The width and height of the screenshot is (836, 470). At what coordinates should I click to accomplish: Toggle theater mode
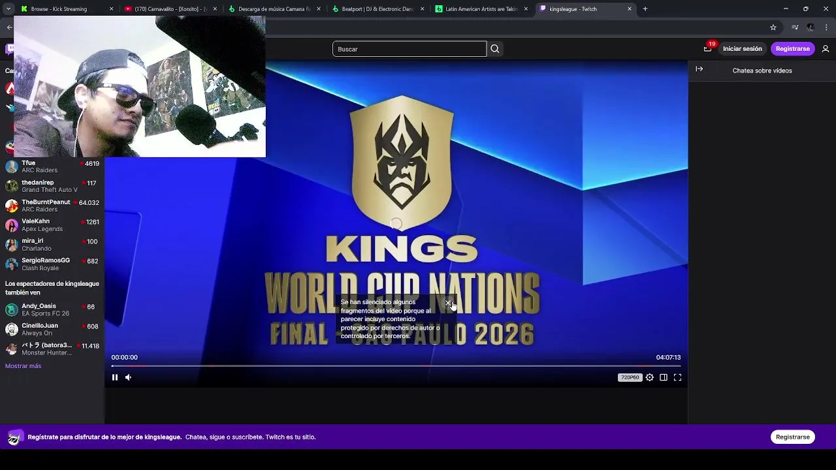click(664, 377)
